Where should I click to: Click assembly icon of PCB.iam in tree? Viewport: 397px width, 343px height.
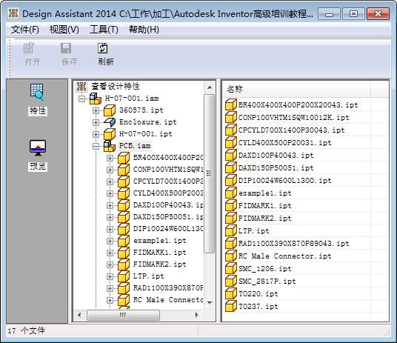click(110, 146)
